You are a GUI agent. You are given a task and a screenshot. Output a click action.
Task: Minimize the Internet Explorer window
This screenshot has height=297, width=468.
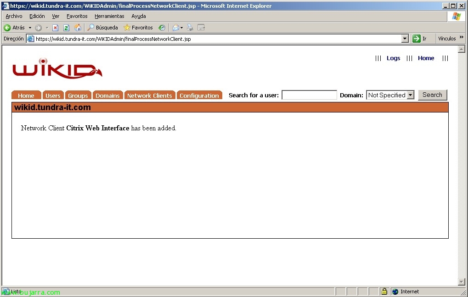point(445,6)
